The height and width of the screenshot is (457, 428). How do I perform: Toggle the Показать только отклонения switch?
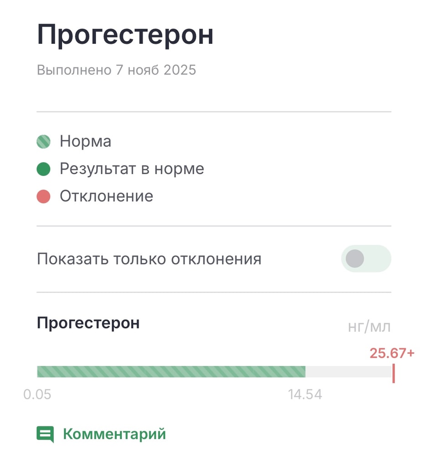(x=366, y=259)
